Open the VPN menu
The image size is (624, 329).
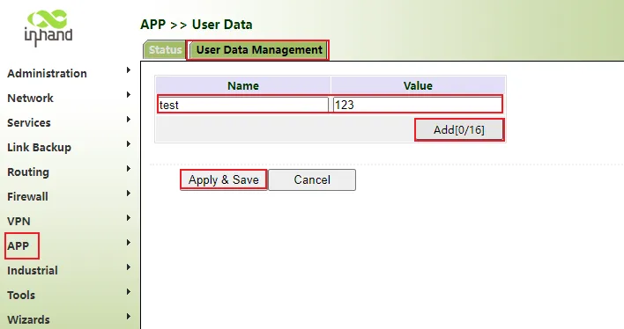pyautogui.click(x=19, y=222)
